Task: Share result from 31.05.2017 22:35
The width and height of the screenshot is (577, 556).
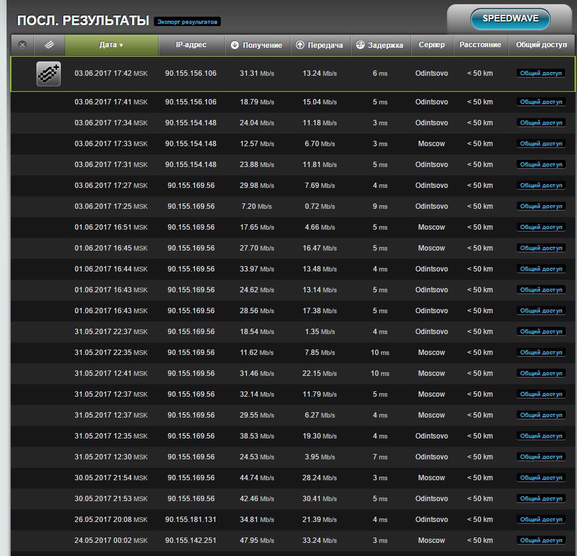Action: tap(541, 353)
